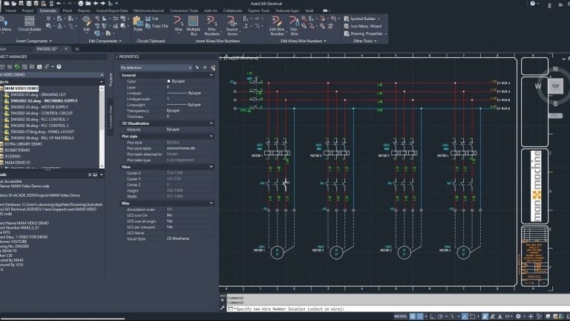
Task: Toggle snap mode in status bar
Action: tap(420, 317)
